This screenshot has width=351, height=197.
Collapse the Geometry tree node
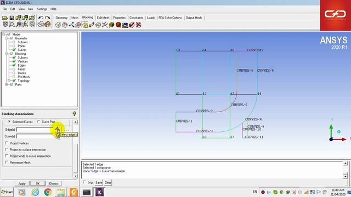click(6, 38)
